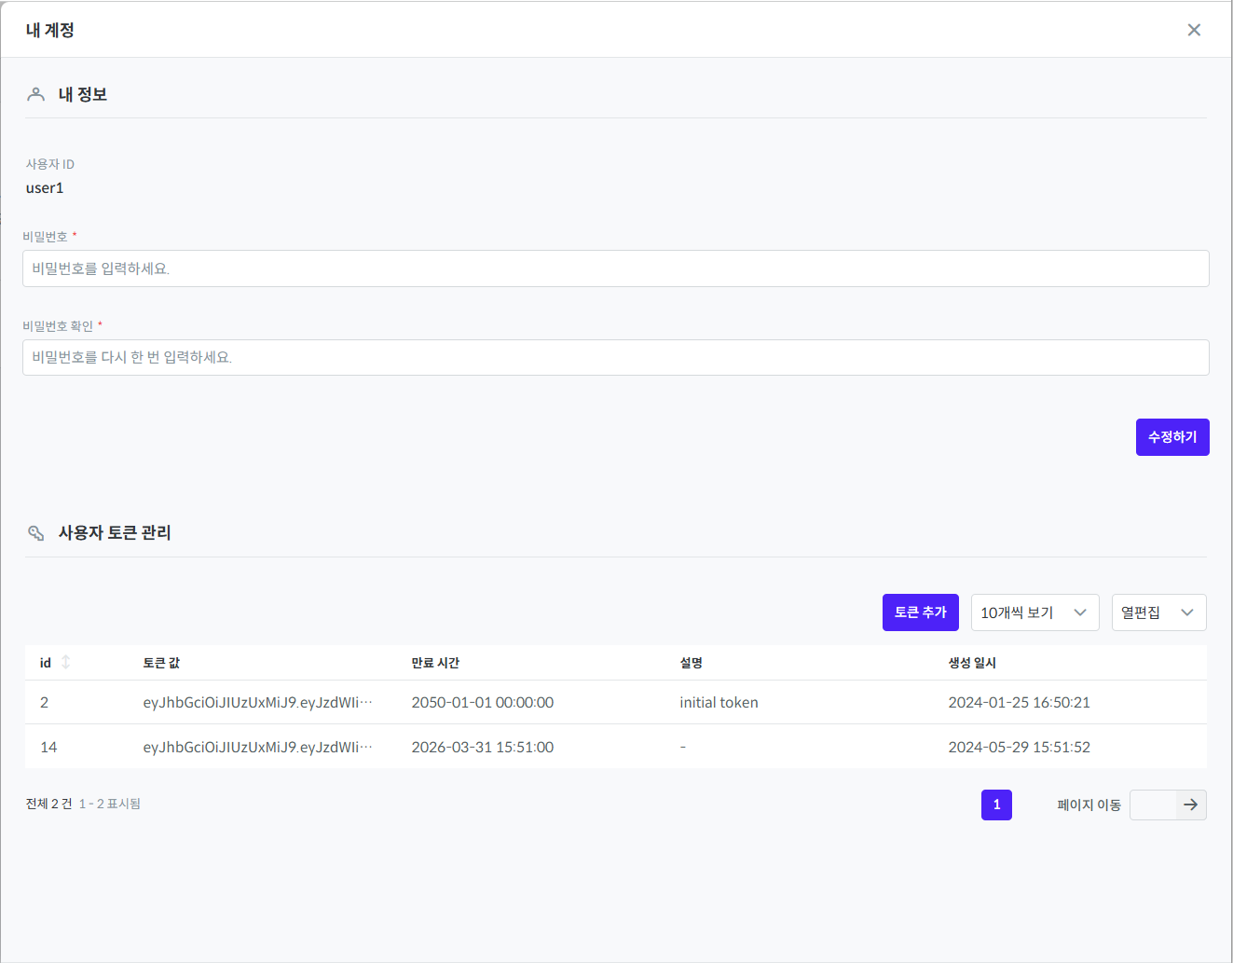The height and width of the screenshot is (963, 1233).
Task: Click the page jump arrow icon
Action: pos(1190,805)
